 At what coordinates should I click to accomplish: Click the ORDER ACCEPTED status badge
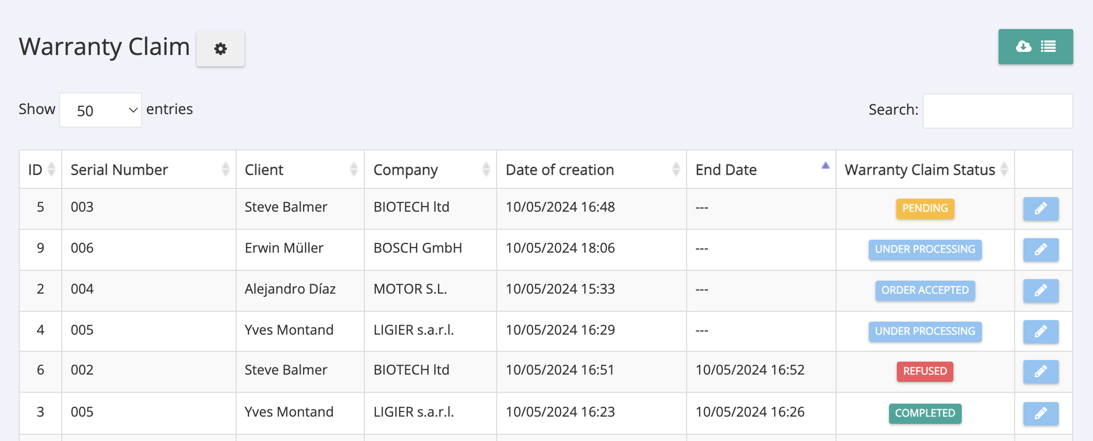(925, 291)
